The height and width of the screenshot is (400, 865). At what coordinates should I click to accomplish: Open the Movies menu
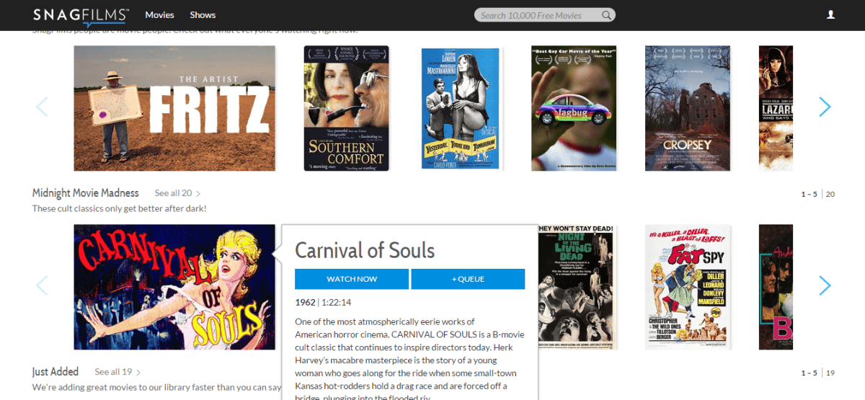(159, 14)
